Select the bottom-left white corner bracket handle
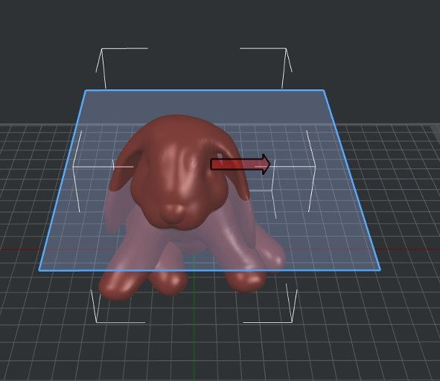The width and height of the screenshot is (440, 381). click(x=118, y=306)
